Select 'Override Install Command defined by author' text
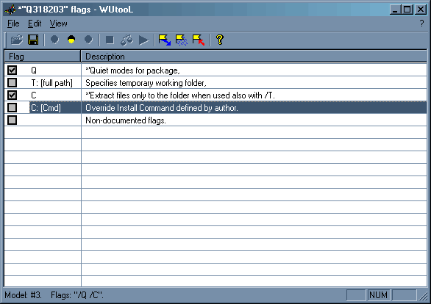 tap(162, 108)
